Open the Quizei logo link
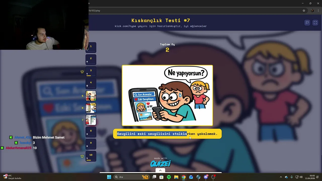Screen dimensions: 322x181 [x=160, y=164]
